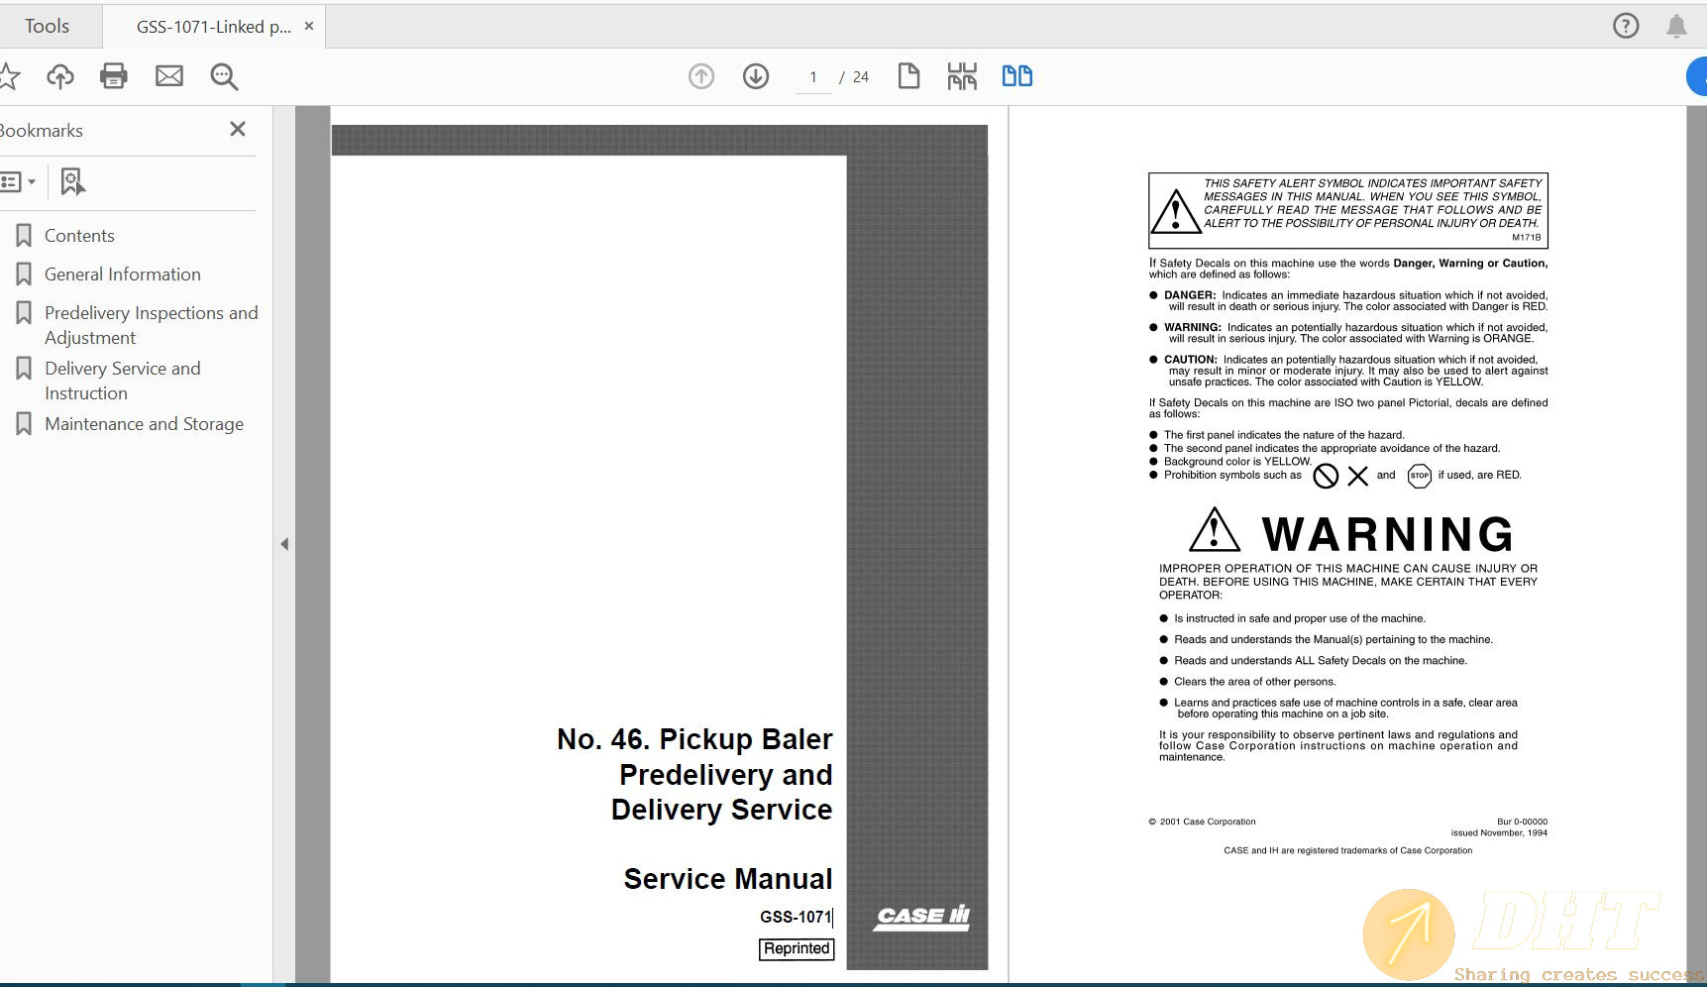Viewport: 1707px width, 987px height.
Task: Open the notifications bell
Action: 1676,26
